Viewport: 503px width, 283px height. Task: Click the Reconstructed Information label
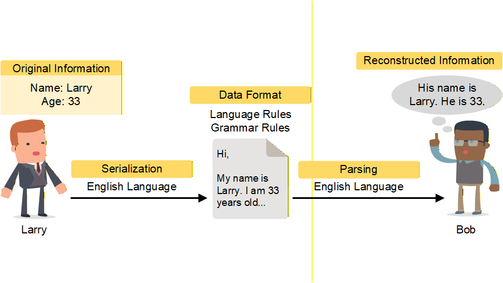pos(429,60)
